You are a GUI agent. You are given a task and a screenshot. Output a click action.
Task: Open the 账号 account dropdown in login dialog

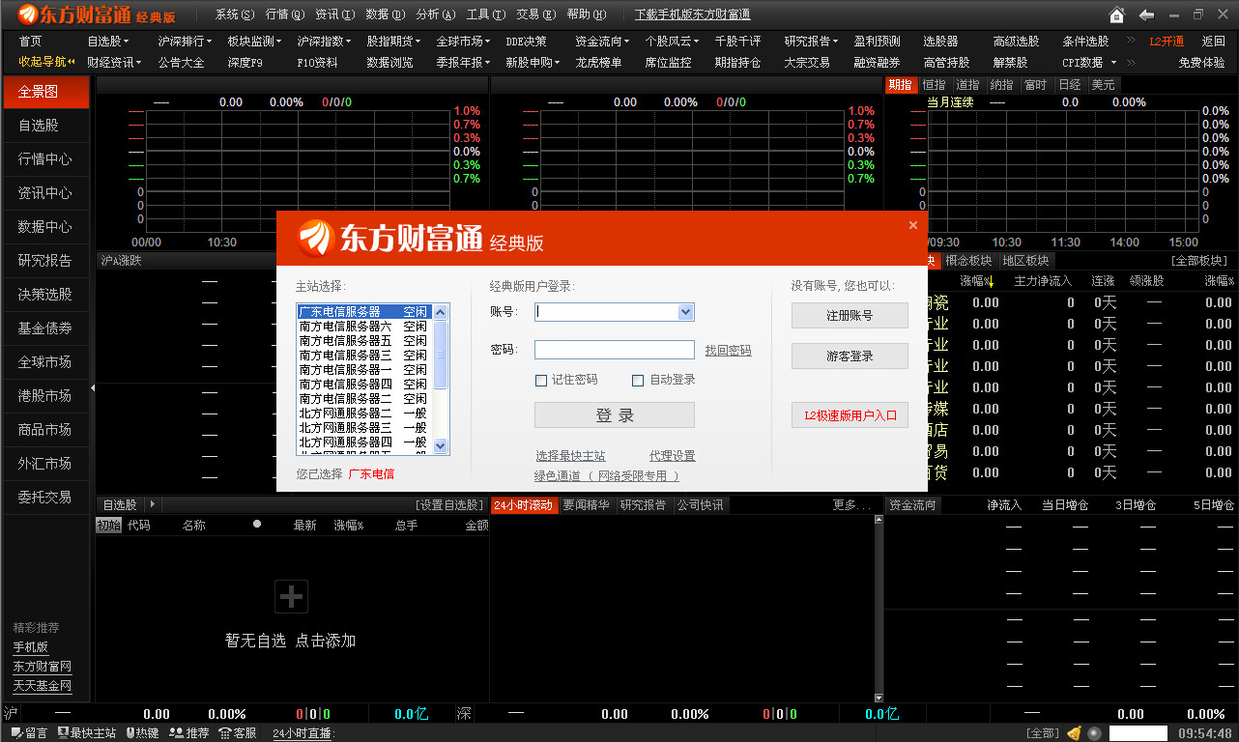pos(686,312)
